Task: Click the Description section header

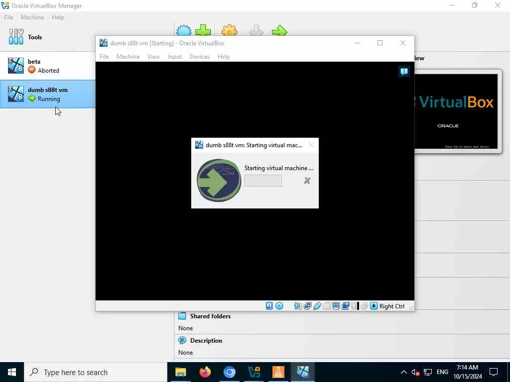Action: click(x=206, y=340)
